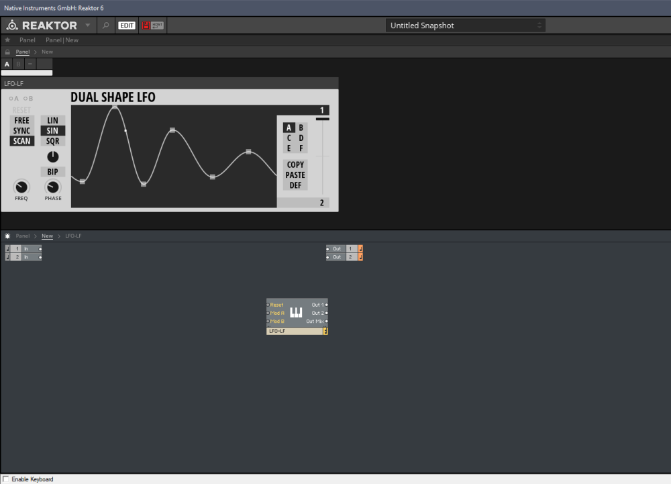Click the structure view bug icon
This screenshot has height=484, width=671.
(7, 236)
